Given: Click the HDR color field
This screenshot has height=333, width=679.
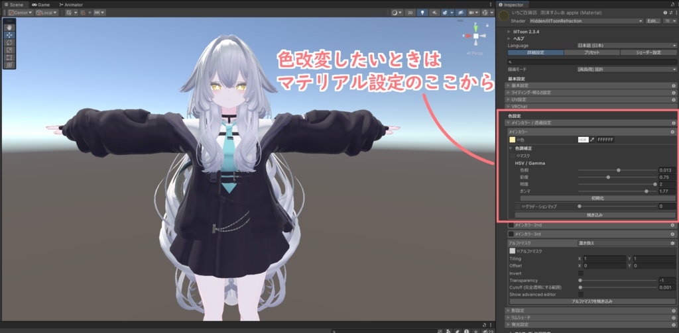Looking at the screenshot, I should pos(583,140).
